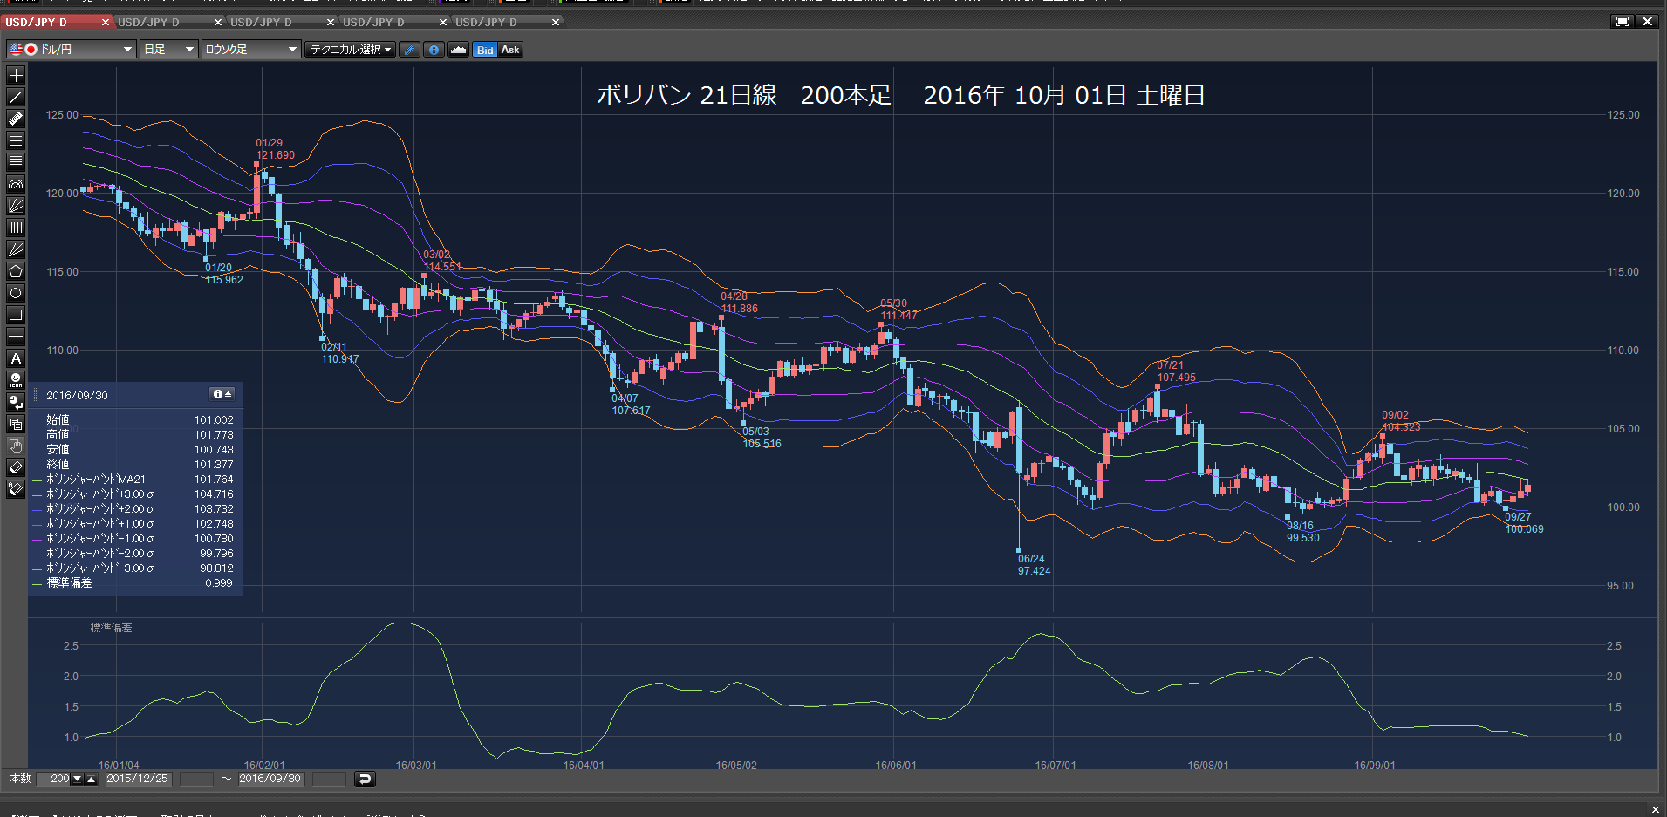Select the three horizontal lines tool
Screen dimensions: 1667x817
pyautogui.click(x=16, y=140)
